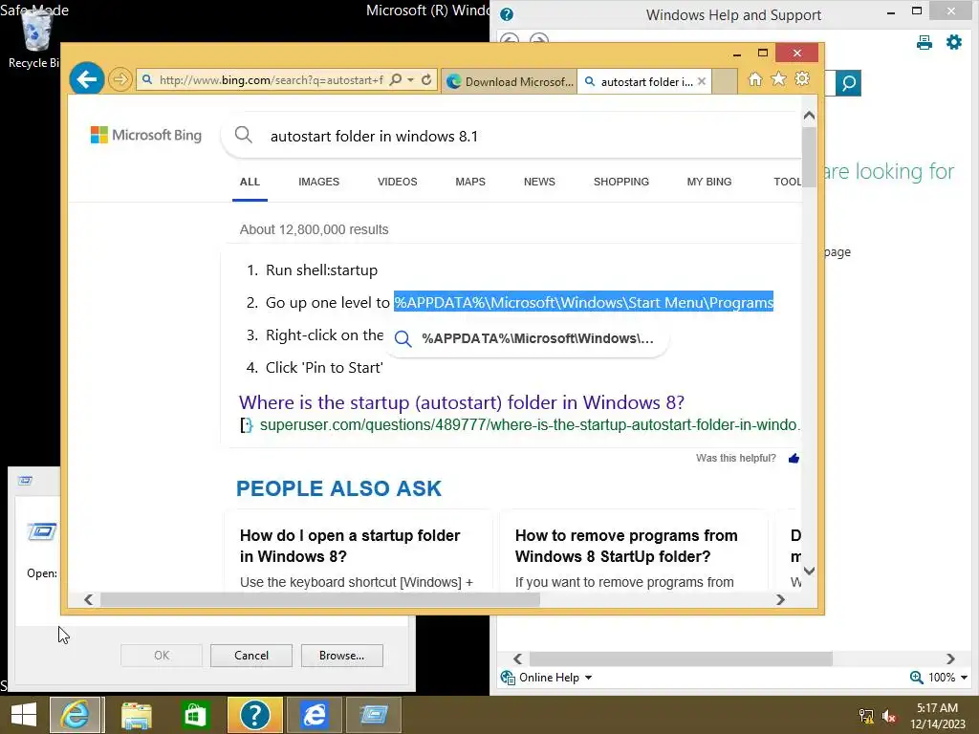This screenshot has height=734, width=979.
Task: Open the Windows Store taskbar icon
Action: [195, 715]
